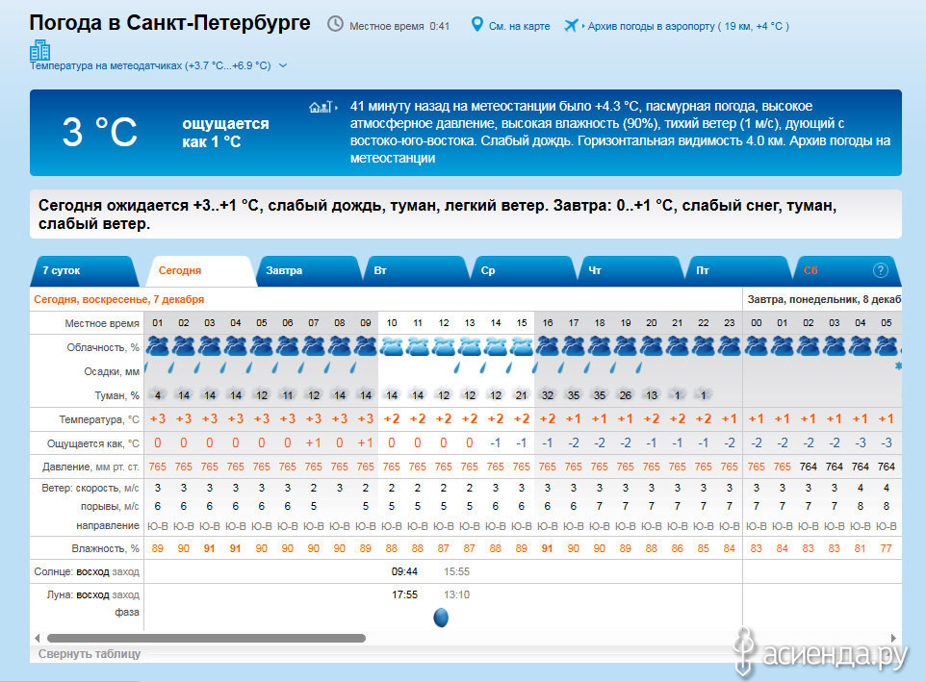This screenshot has height=682, width=926.
Task: Click the cloud icon for hour 01 today
Action: tap(157, 346)
